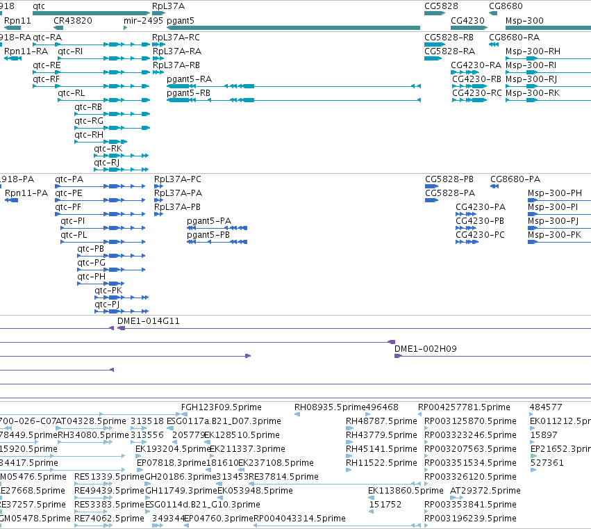The image size is (591, 529).
Task: Select transcript qtc-RA
Action: click(x=91, y=44)
